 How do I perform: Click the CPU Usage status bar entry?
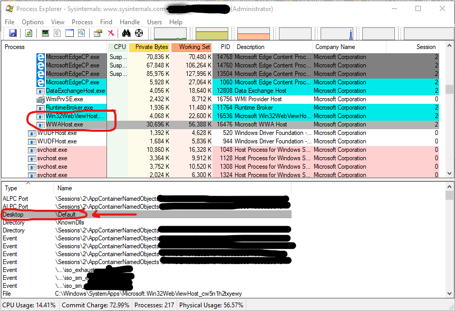pos(29,305)
